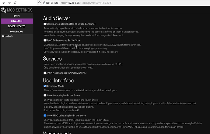Click the Go back link text
210x134 pixels.
[9, 36]
